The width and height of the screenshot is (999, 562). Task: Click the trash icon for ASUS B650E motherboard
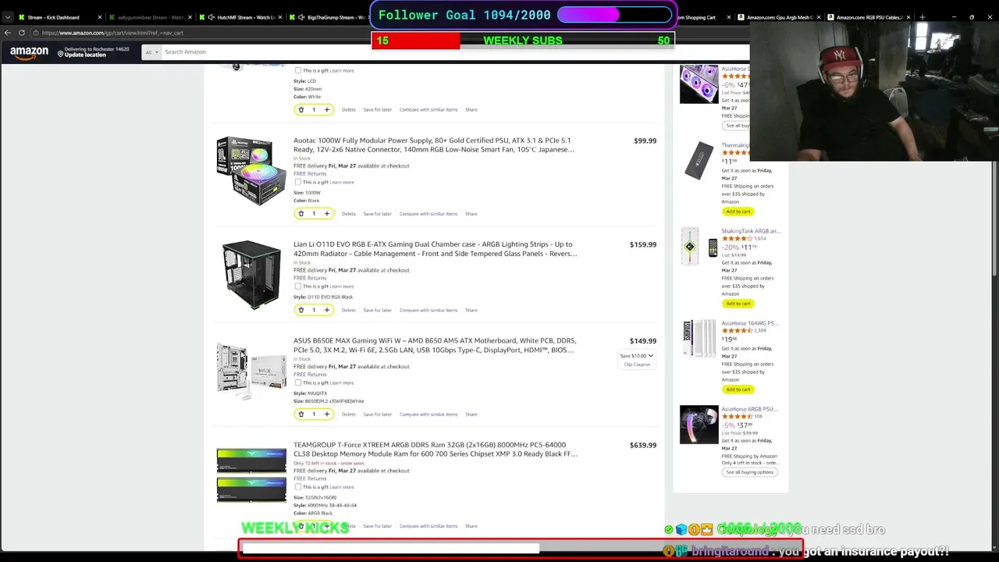[301, 414]
